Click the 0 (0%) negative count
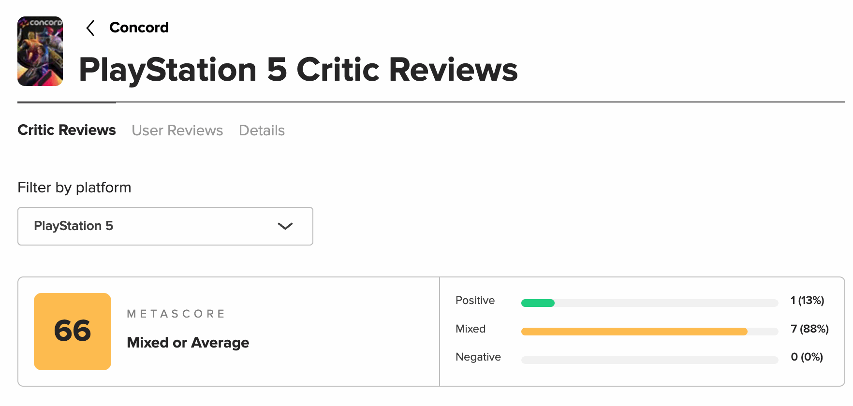Viewport: 853px width, 406px height. (x=807, y=357)
